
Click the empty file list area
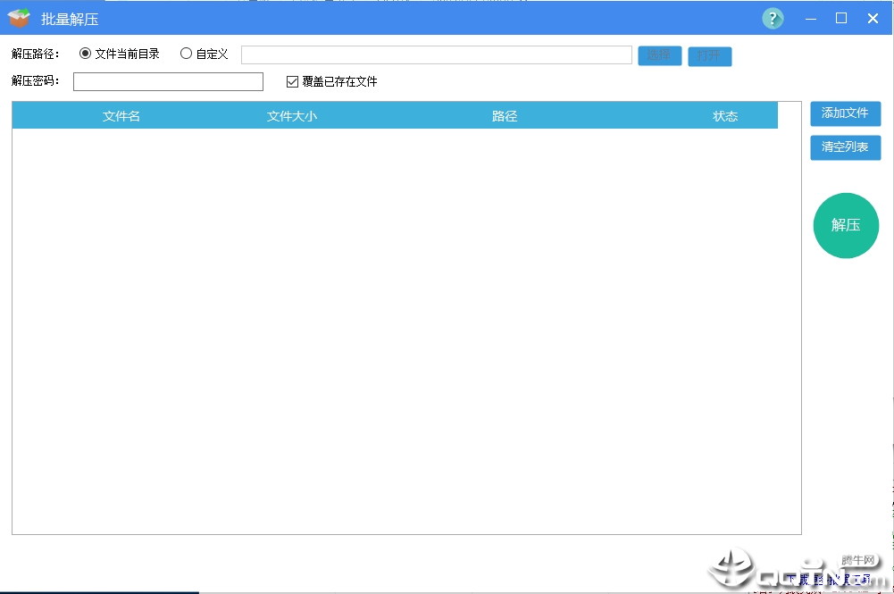[x=406, y=331]
